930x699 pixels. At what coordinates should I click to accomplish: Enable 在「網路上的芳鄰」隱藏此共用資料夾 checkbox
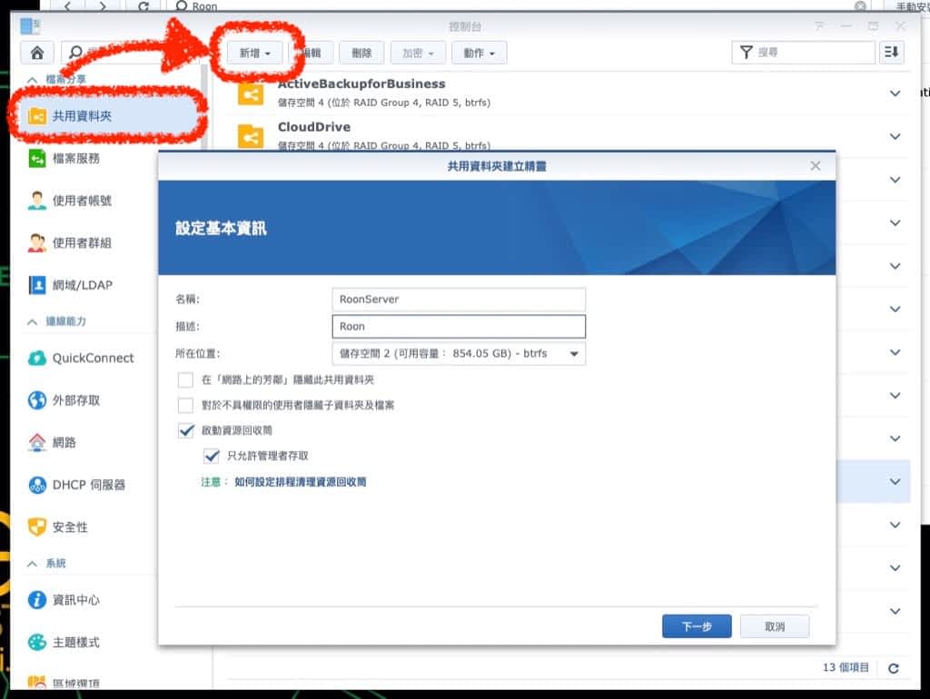186,380
